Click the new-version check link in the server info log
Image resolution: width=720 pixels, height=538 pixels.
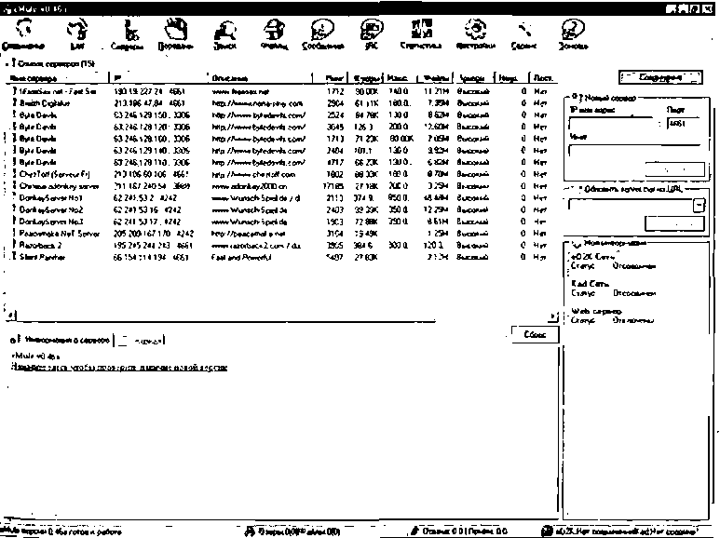click(119, 368)
